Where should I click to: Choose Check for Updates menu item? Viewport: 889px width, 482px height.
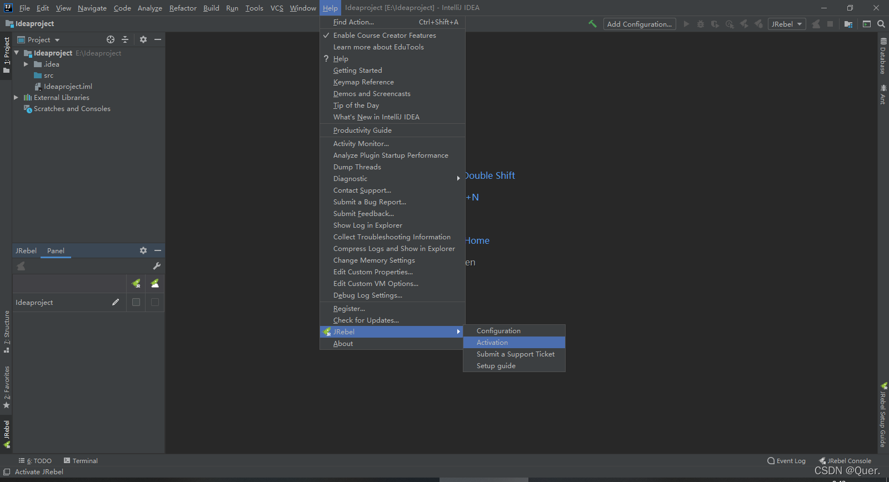tap(392, 320)
